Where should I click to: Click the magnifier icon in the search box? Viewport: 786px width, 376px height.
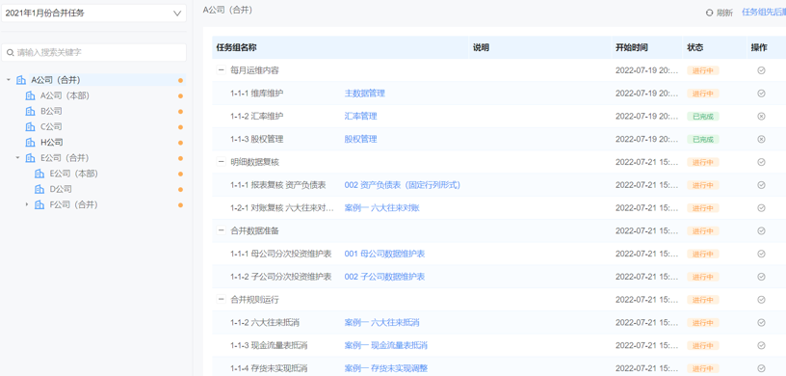tap(10, 52)
